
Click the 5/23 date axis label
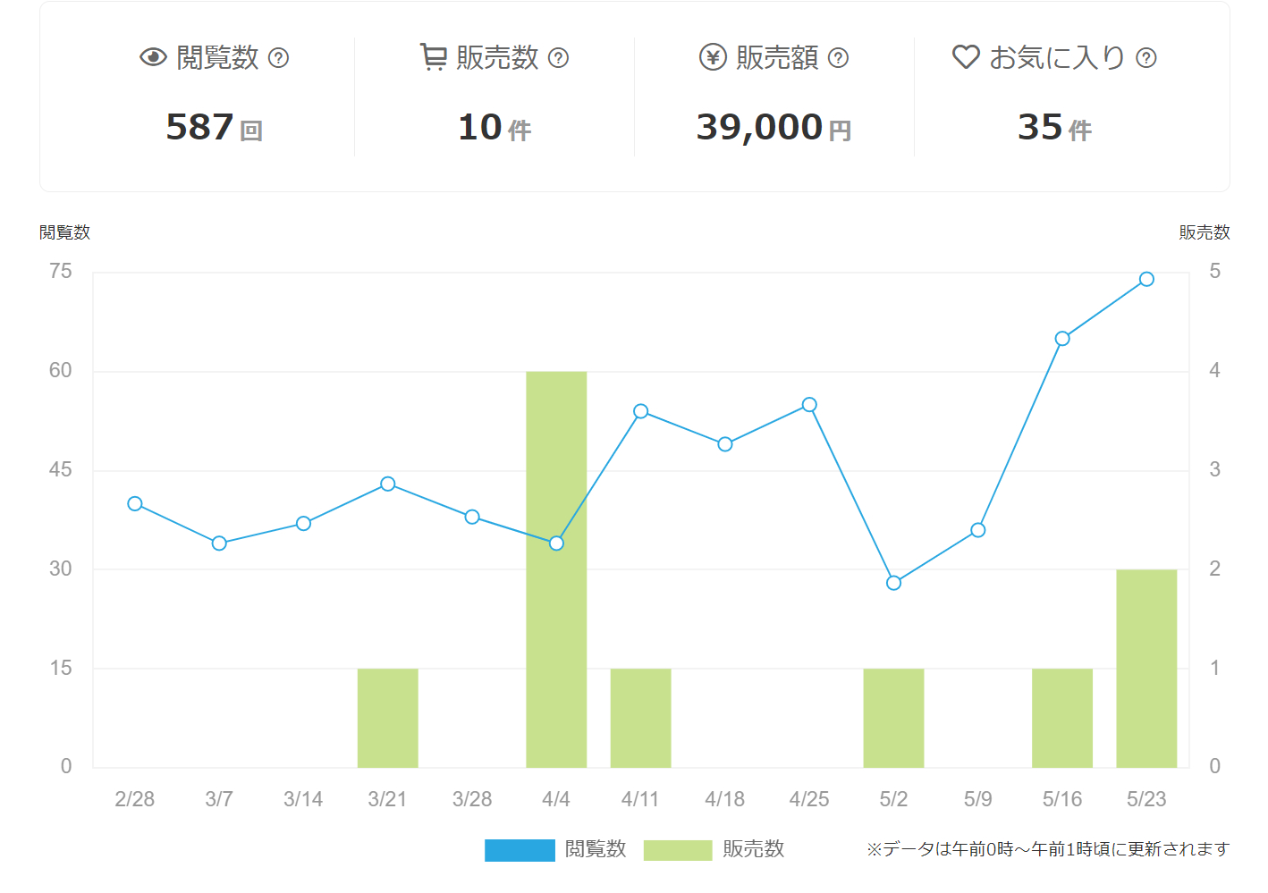point(1146,799)
